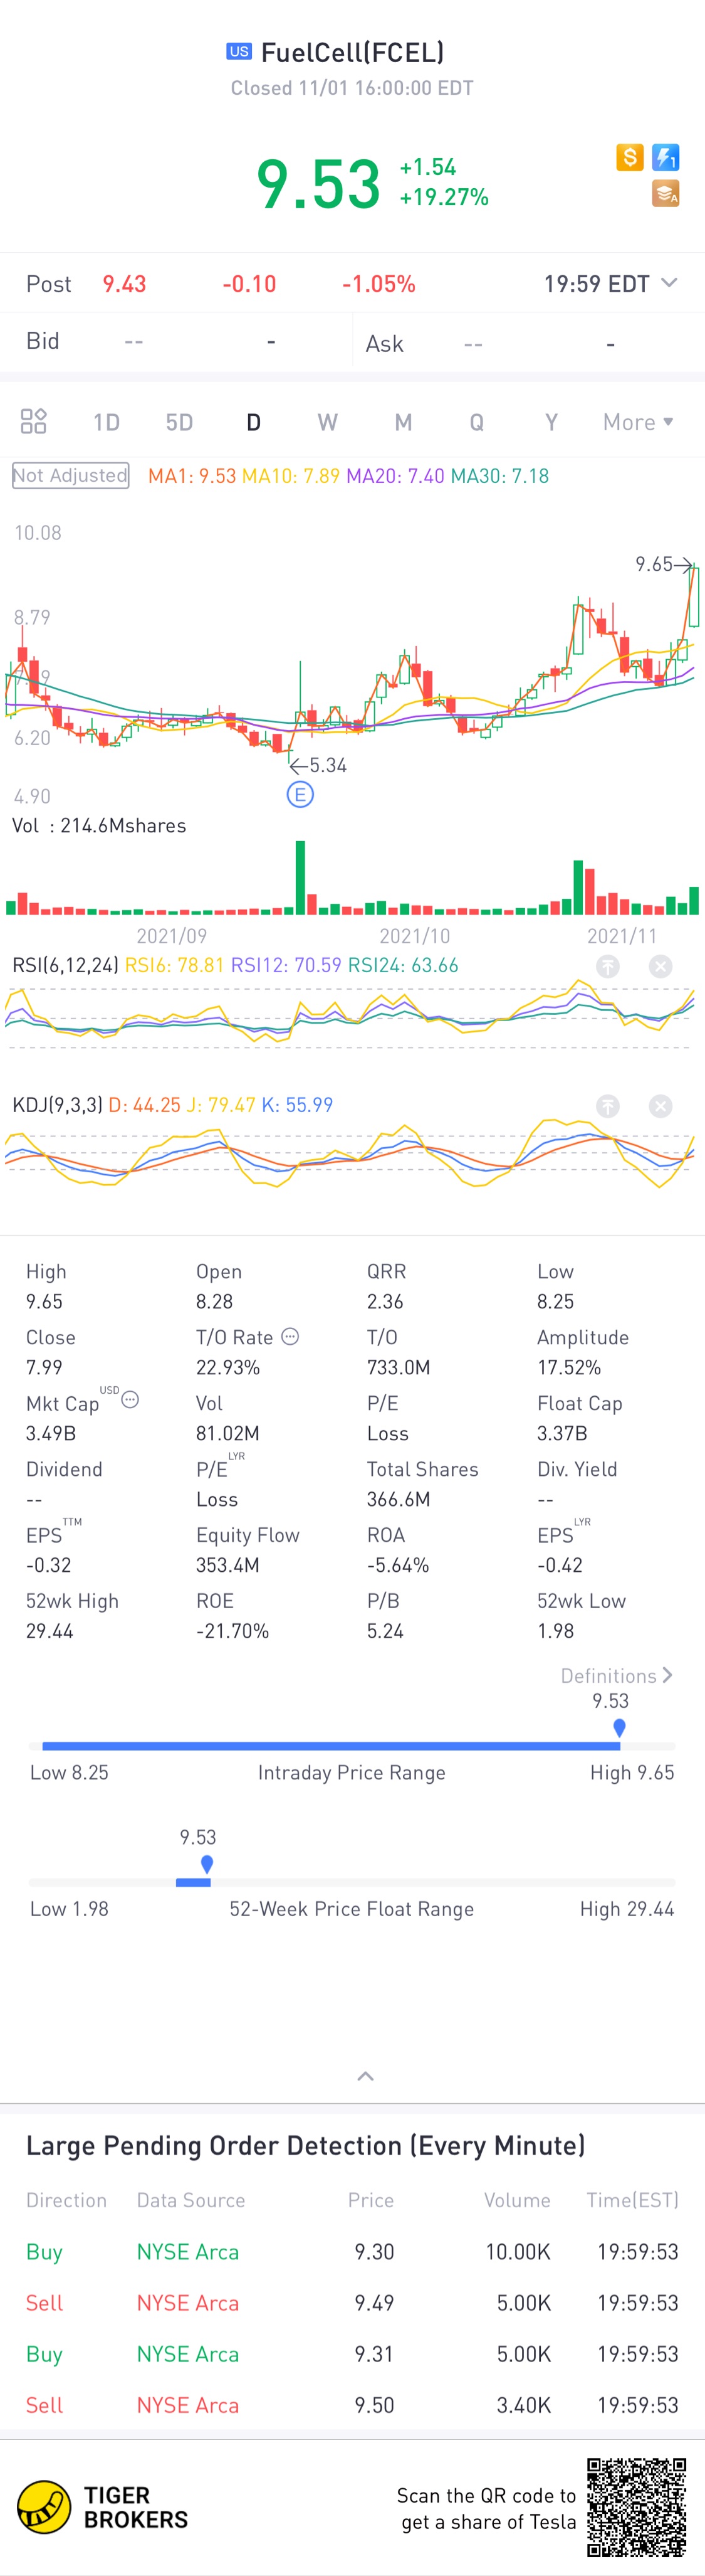Open the Definitions link
705x2576 pixels.
(x=615, y=1675)
